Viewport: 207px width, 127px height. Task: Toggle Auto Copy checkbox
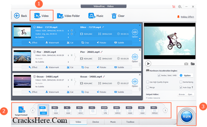pos(181,87)
